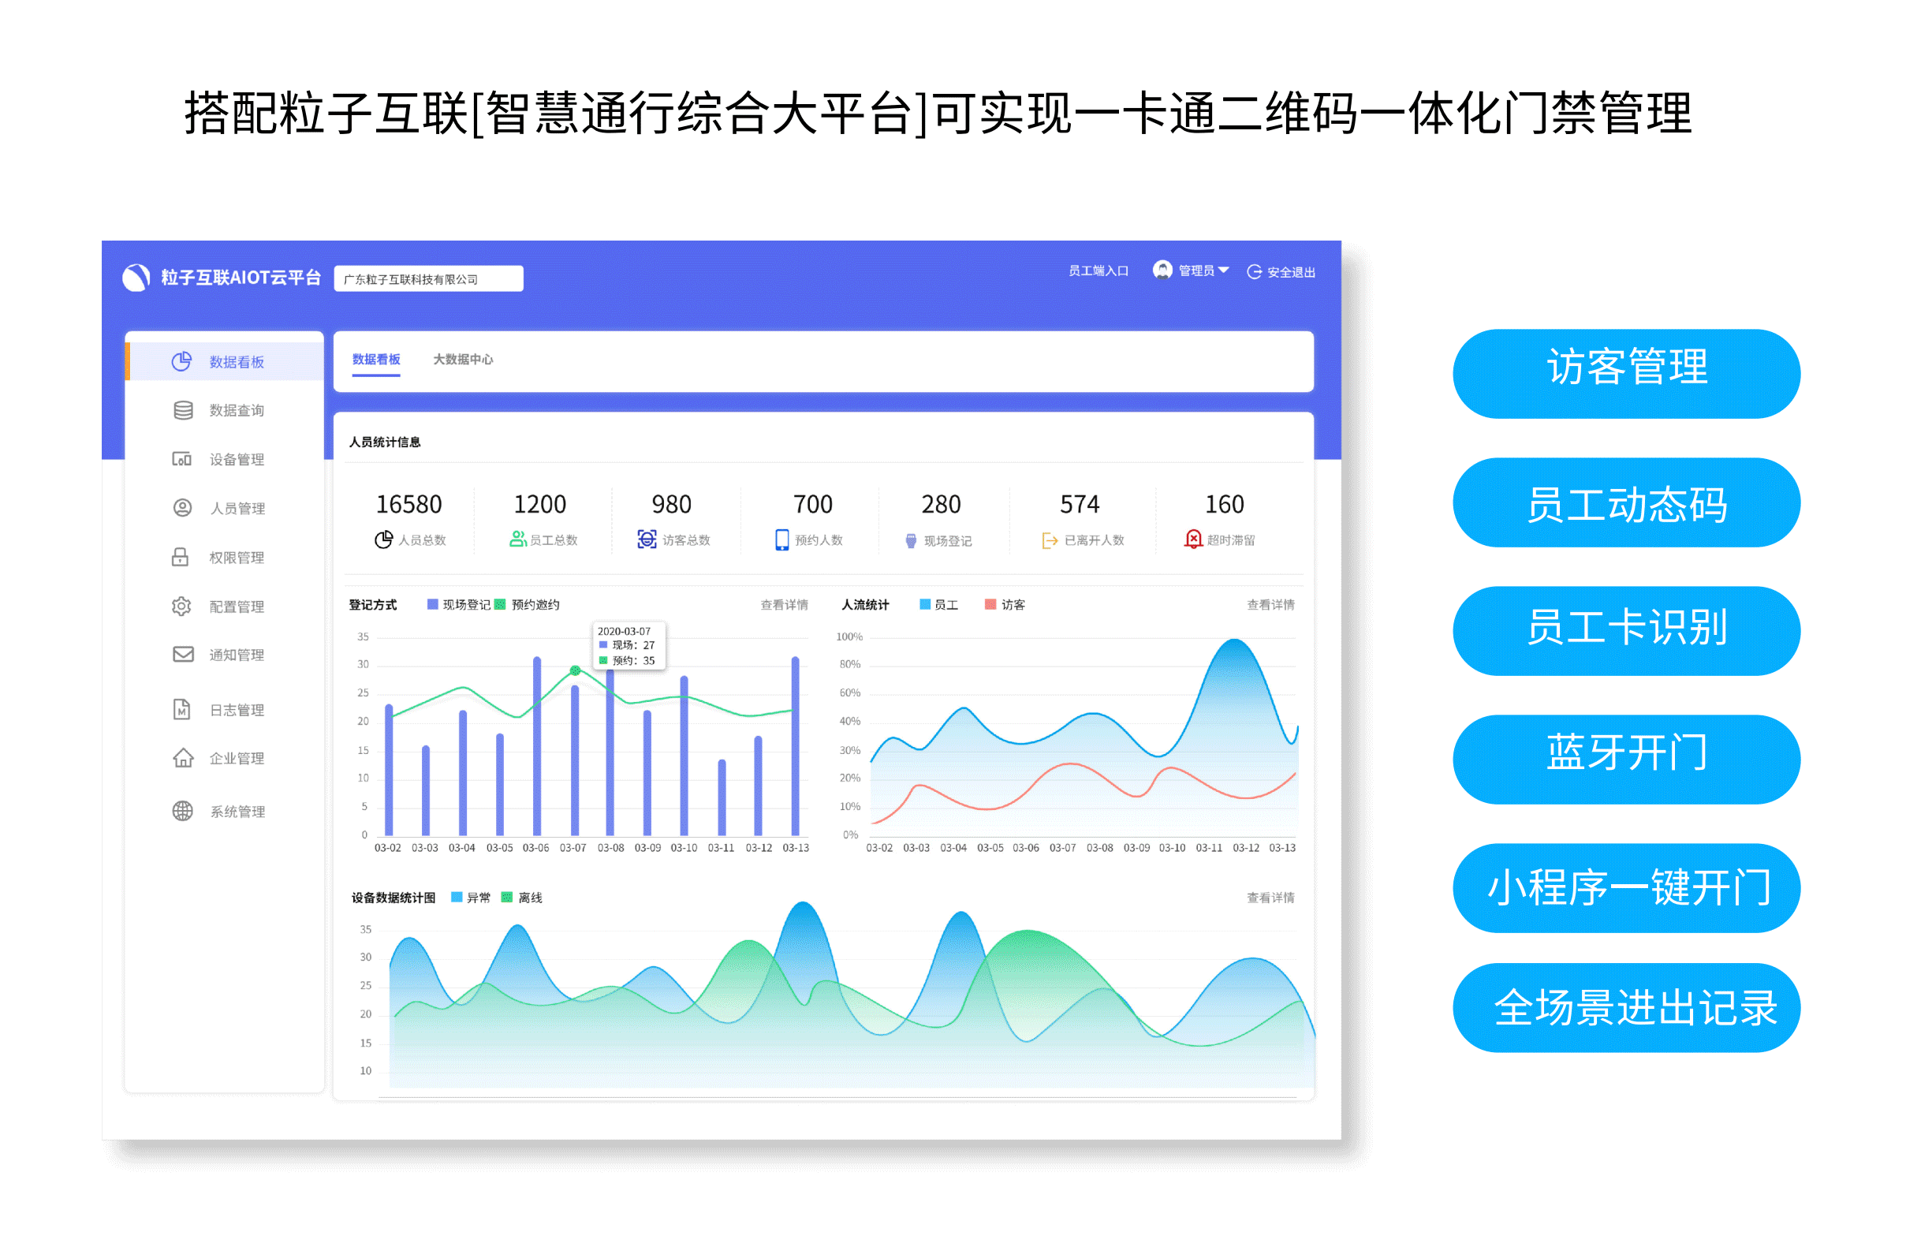Click the 通知管理 envelope icon

click(184, 655)
